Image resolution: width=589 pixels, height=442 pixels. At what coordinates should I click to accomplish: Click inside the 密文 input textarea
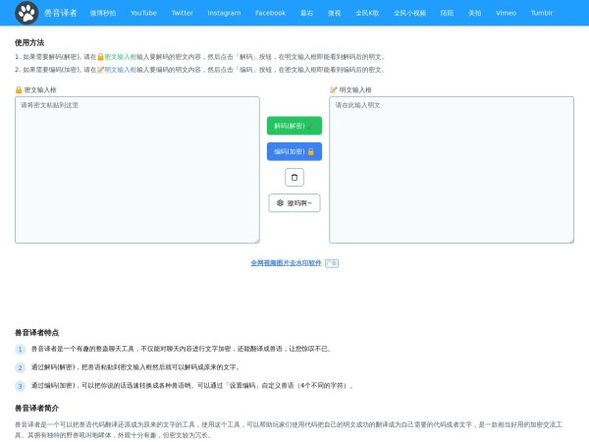click(x=137, y=169)
